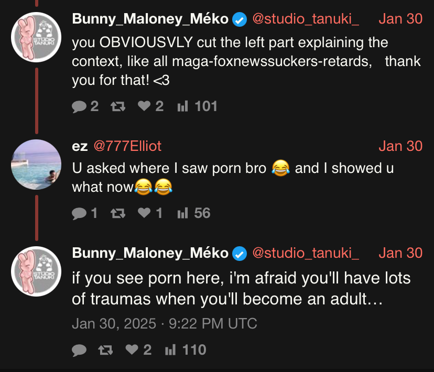Screen dimensions: 434x372
Task: Click verified badge on last tweet
Action: click(x=240, y=254)
